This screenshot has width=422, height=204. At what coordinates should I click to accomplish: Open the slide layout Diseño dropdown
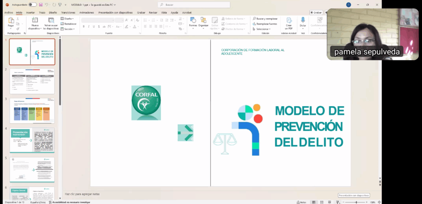pos(67,19)
